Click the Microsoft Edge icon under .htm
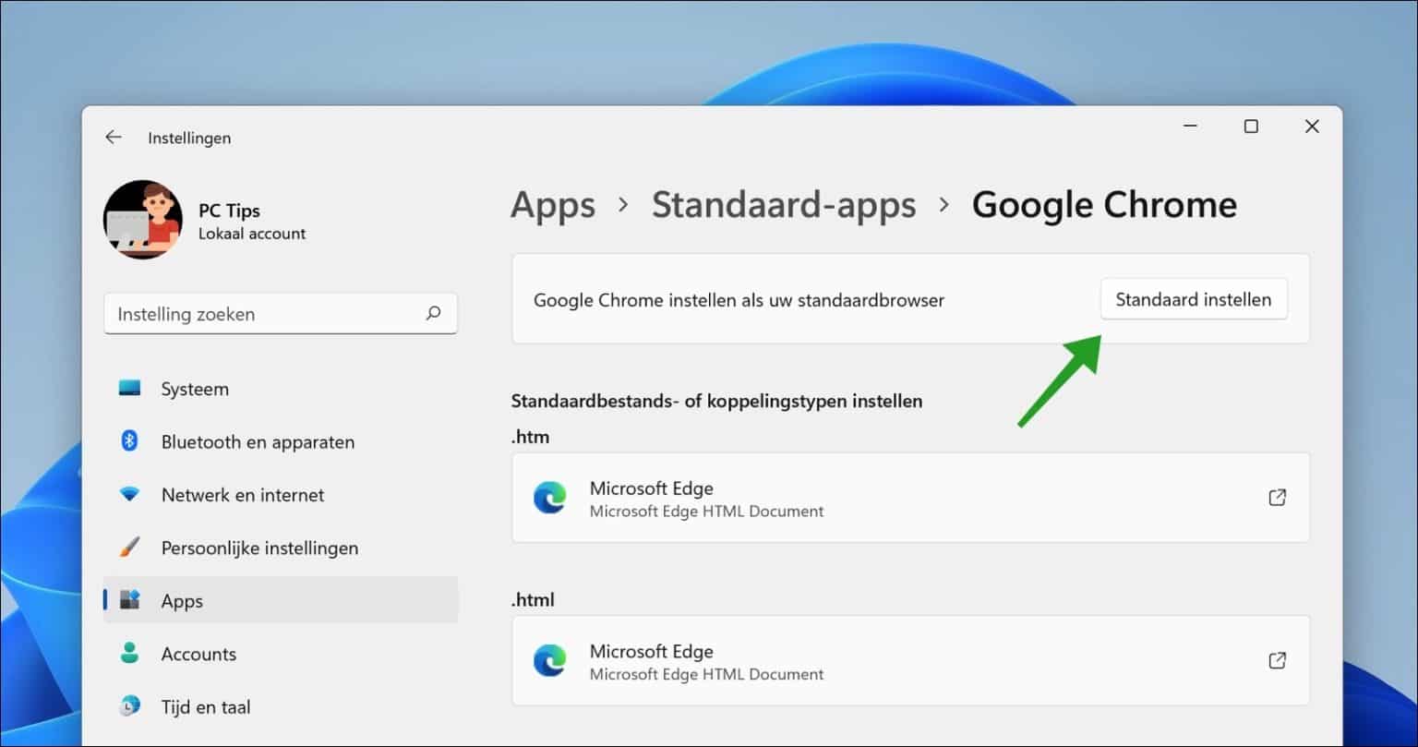This screenshot has height=747, width=1418. 551,499
